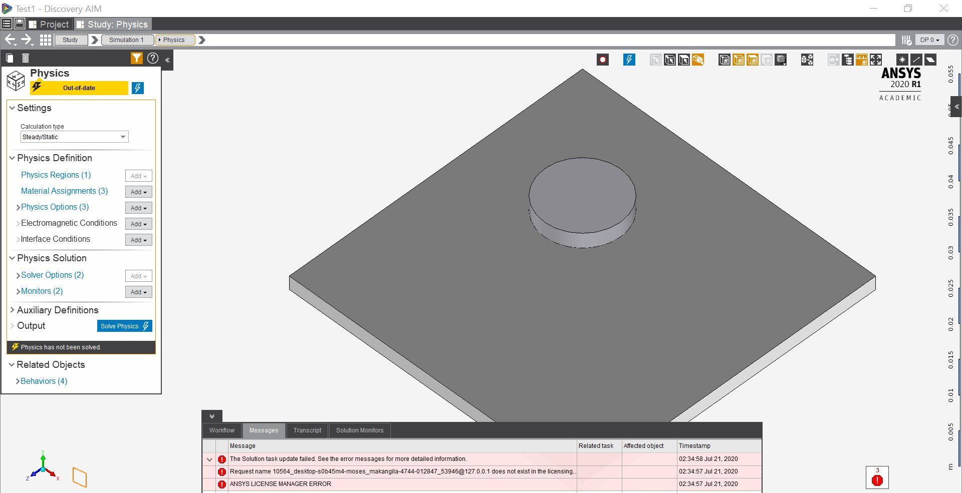Toggle the orange filter funnel

(x=136, y=59)
